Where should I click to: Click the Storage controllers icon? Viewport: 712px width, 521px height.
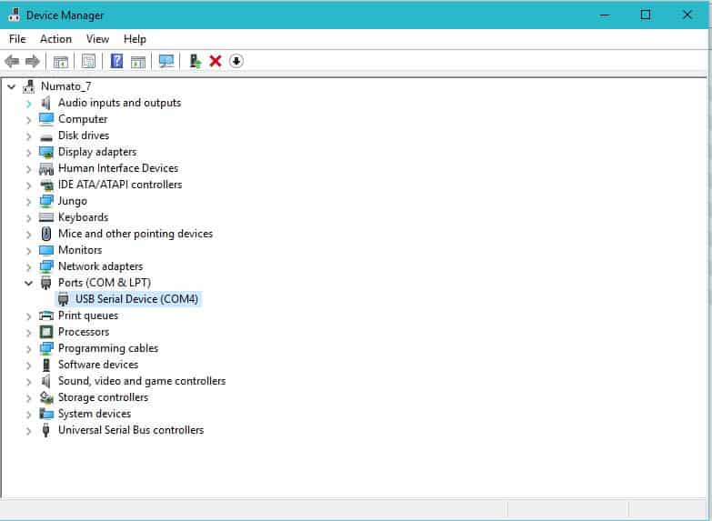coord(46,397)
